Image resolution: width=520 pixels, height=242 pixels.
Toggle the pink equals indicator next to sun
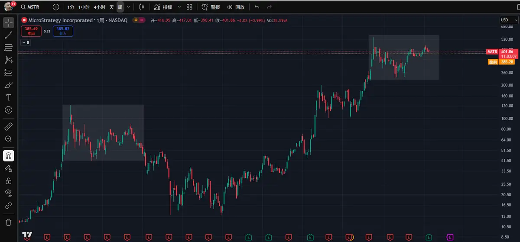point(142,20)
